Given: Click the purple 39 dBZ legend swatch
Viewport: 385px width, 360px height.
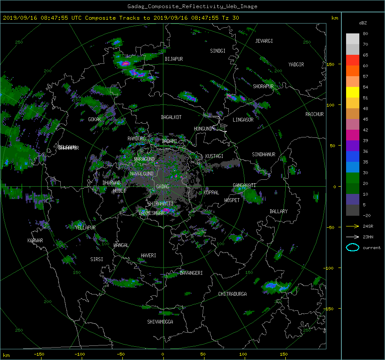Looking at the screenshot, I should tap(352, 146).
